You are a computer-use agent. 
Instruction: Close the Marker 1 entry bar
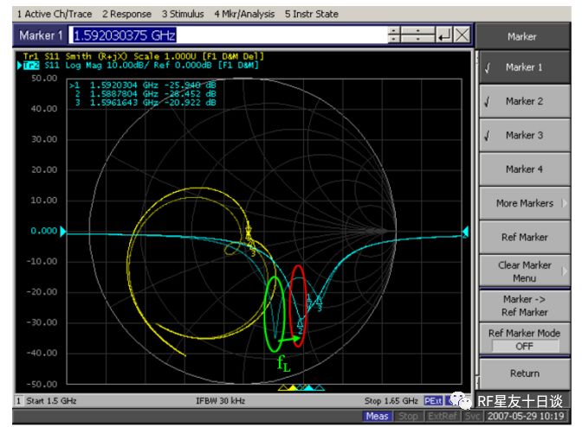click(462, 35)
